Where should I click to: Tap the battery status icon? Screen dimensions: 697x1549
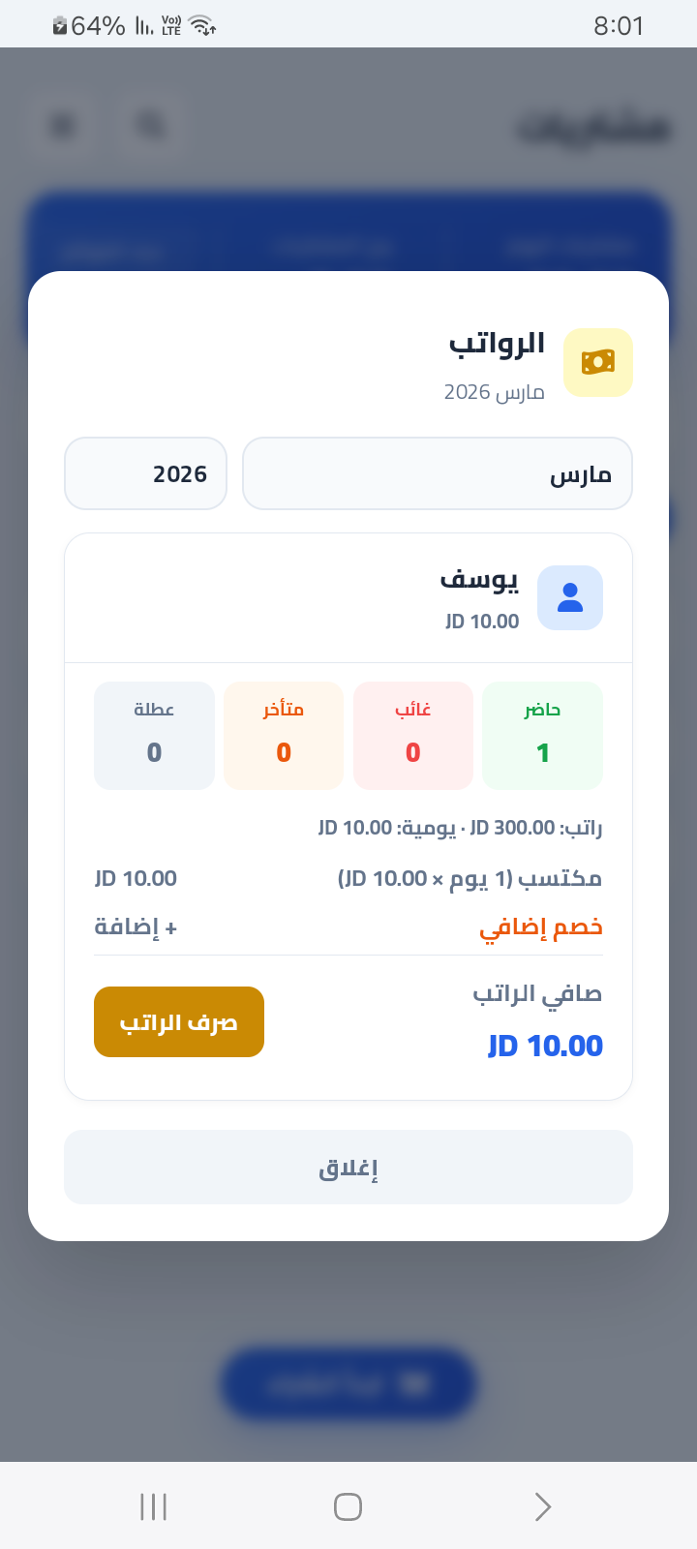[x=60, y=26]
